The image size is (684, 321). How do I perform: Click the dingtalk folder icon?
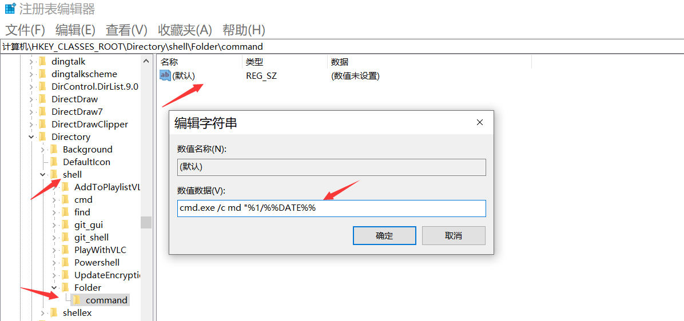pyautogui.click(x=42, y=62)
